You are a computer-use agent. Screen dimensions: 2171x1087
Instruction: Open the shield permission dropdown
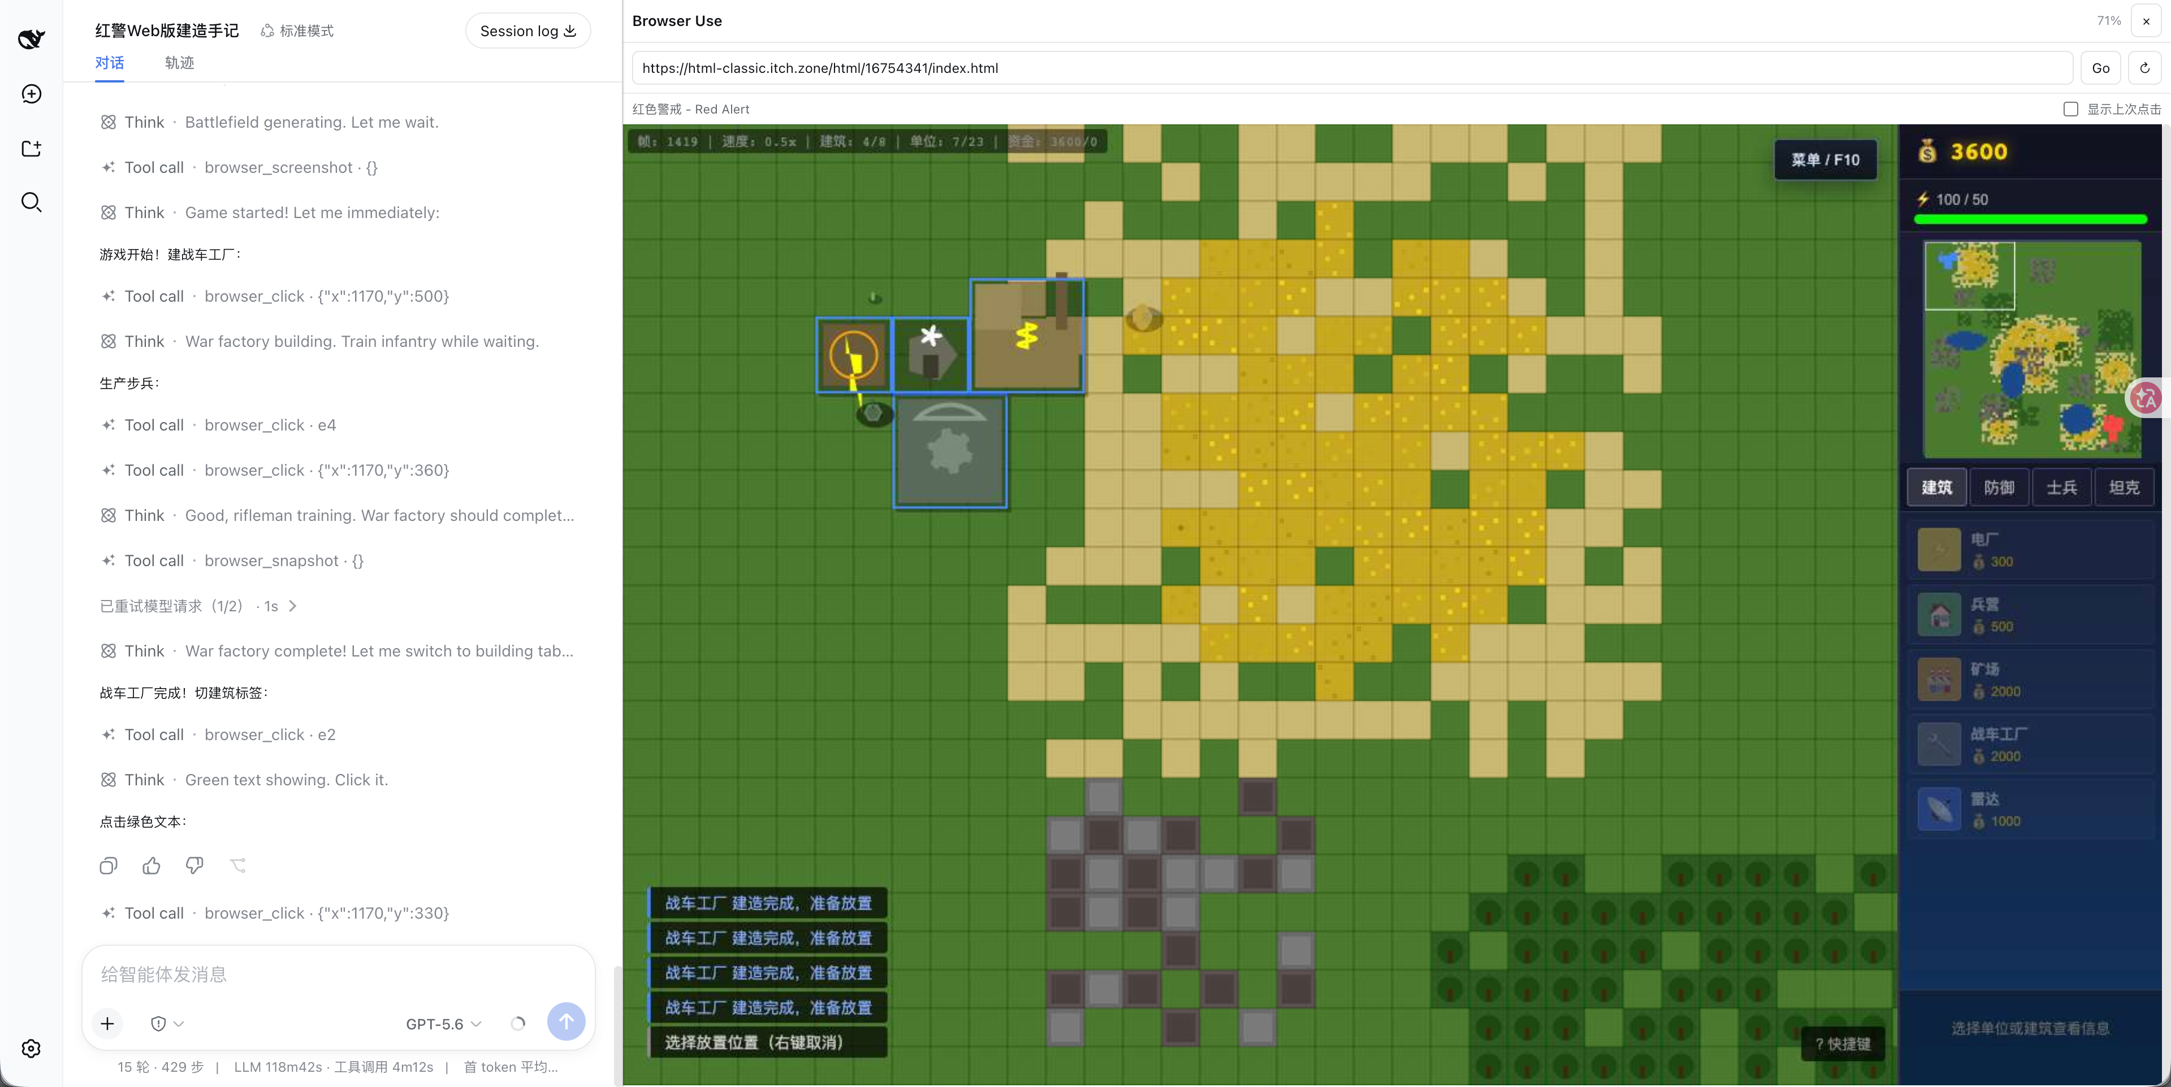[167, 1024]
